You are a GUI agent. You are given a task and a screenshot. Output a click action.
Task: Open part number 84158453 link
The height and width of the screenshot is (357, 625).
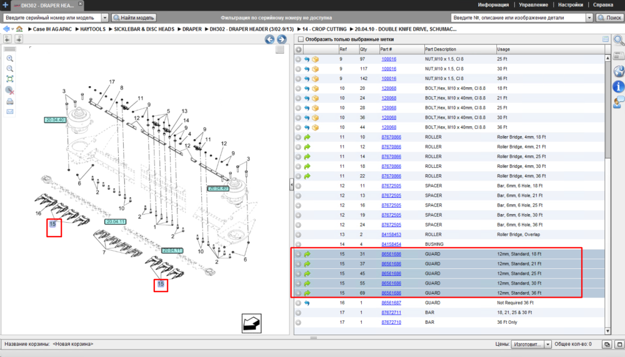tap(391, 235)
